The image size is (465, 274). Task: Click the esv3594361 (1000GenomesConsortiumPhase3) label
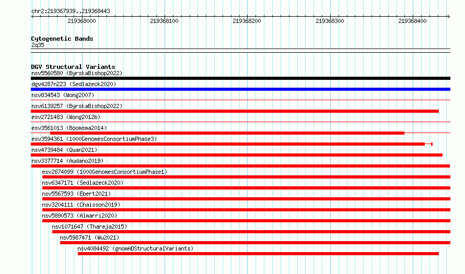[94, 139]
